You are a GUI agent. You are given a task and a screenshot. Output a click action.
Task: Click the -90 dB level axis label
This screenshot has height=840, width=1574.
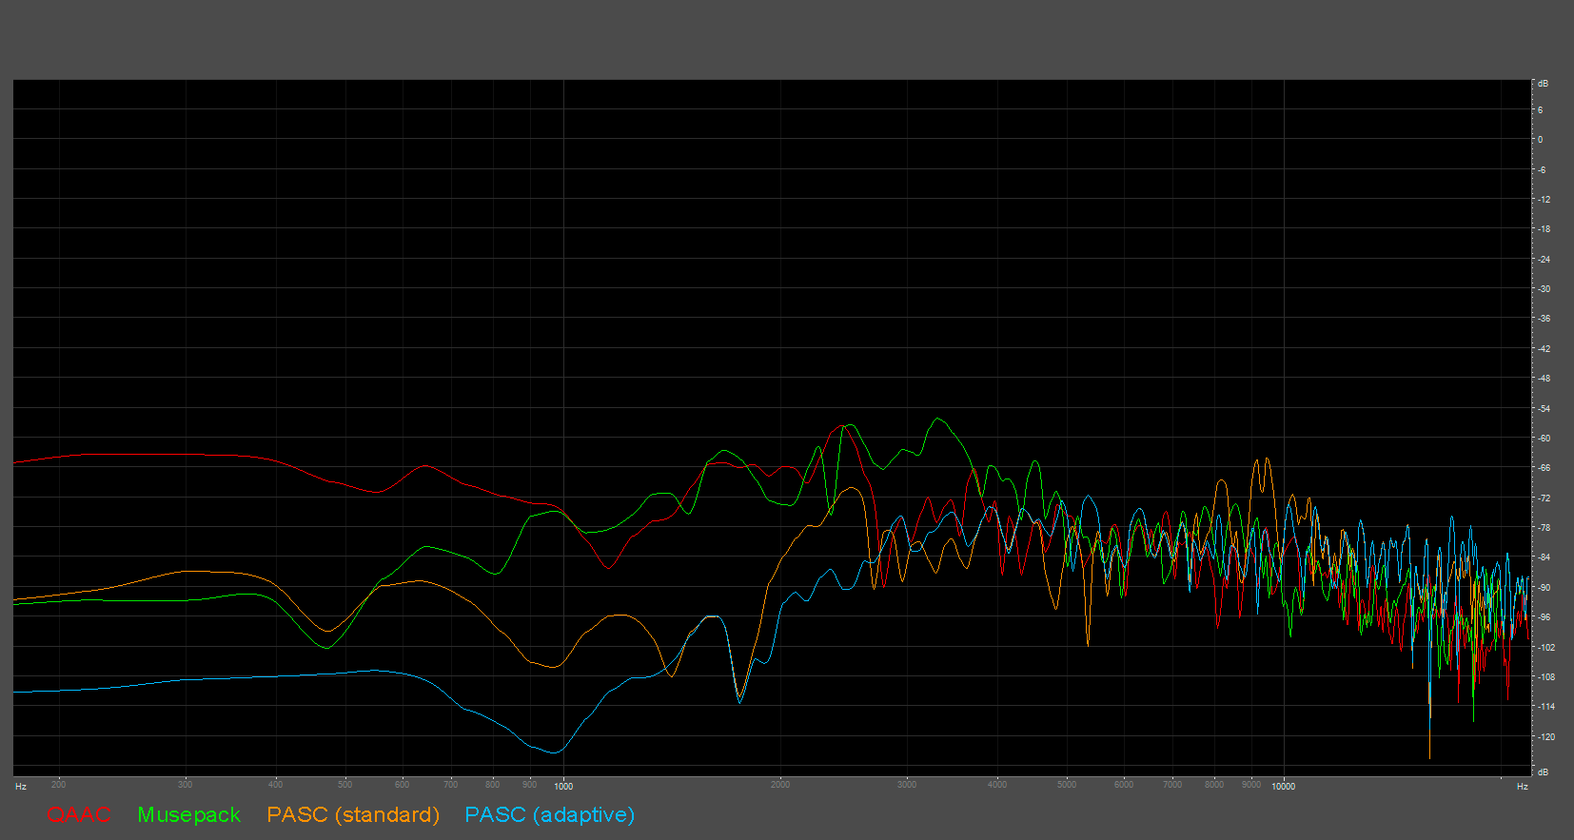point(1544,588)
